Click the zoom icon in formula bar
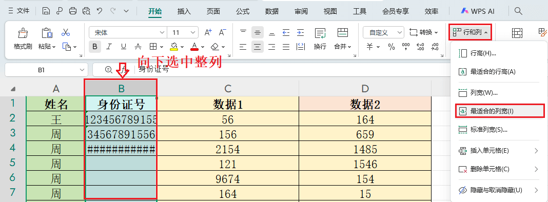 click(x=109, y=70)
